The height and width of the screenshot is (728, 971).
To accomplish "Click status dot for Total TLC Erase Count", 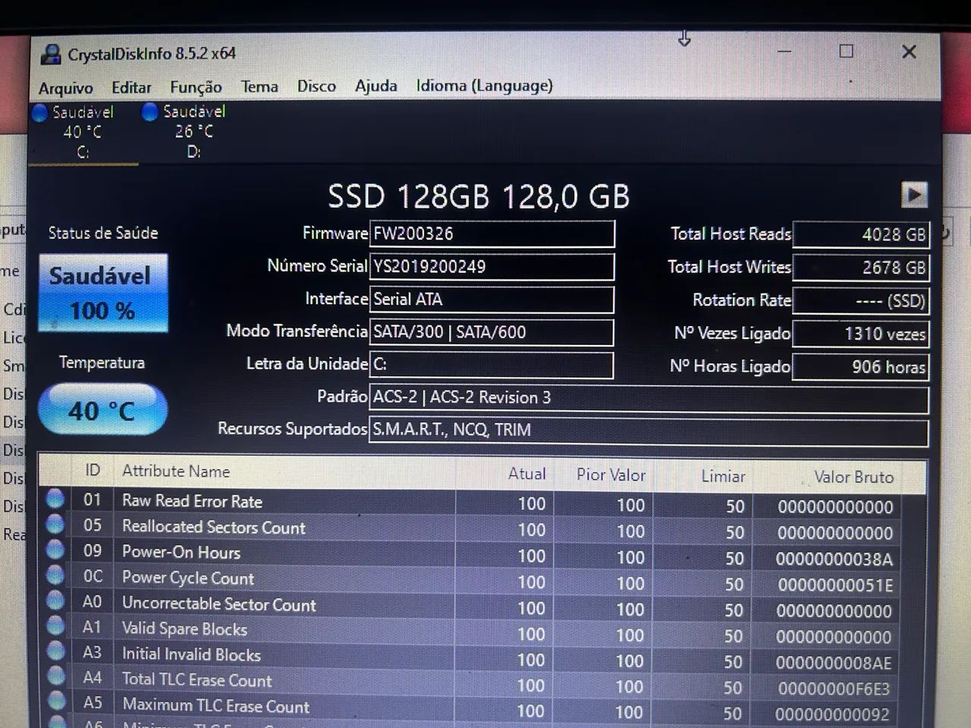I will [x=55, y=676].
